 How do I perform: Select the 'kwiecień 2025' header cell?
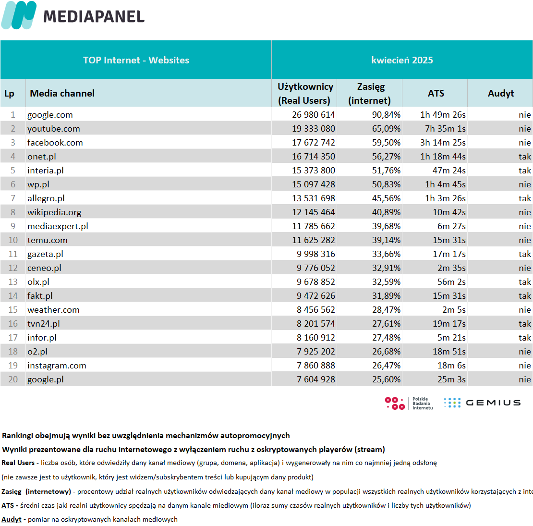[402, 60]
